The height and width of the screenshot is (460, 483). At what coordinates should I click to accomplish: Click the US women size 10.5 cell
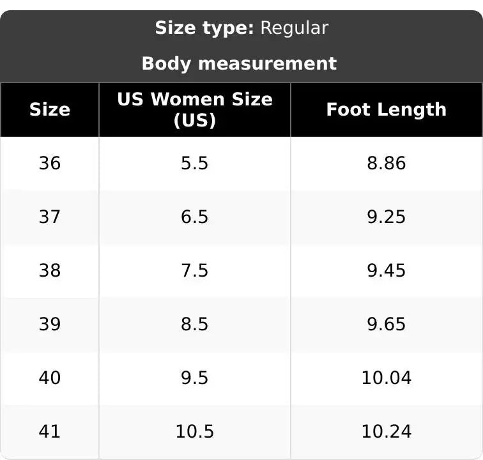pyautogui.click(x=194, y=431)
